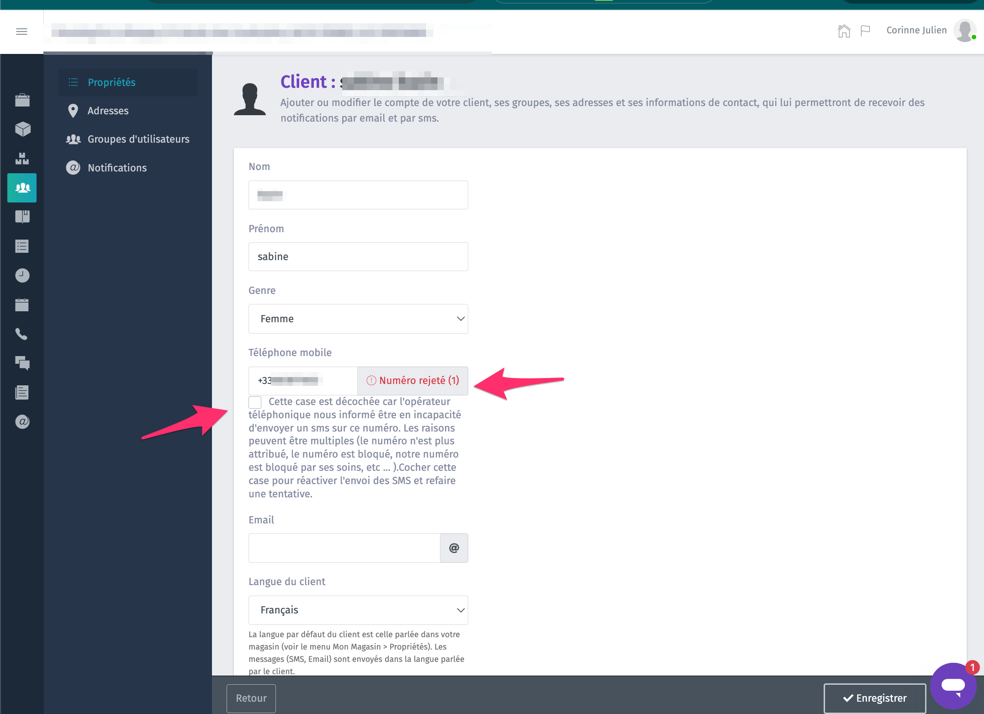
Task: Open Groupes d'utilisateurs menu item
Action: [128, 139]
